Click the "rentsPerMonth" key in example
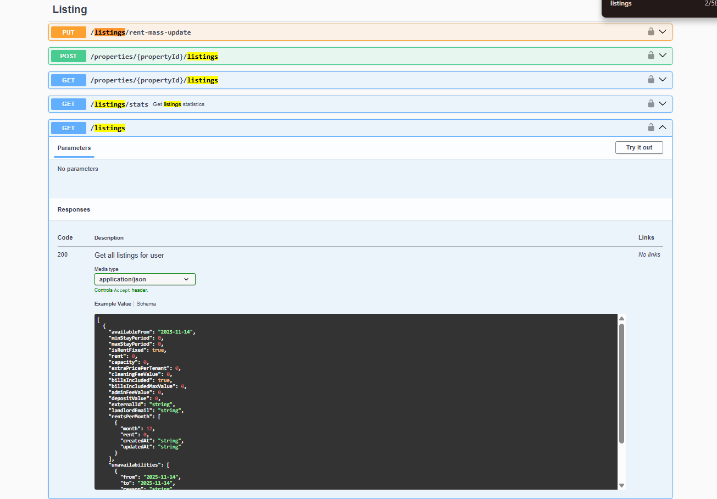Viewport: 717px width, 499px height. pos(131,417)
